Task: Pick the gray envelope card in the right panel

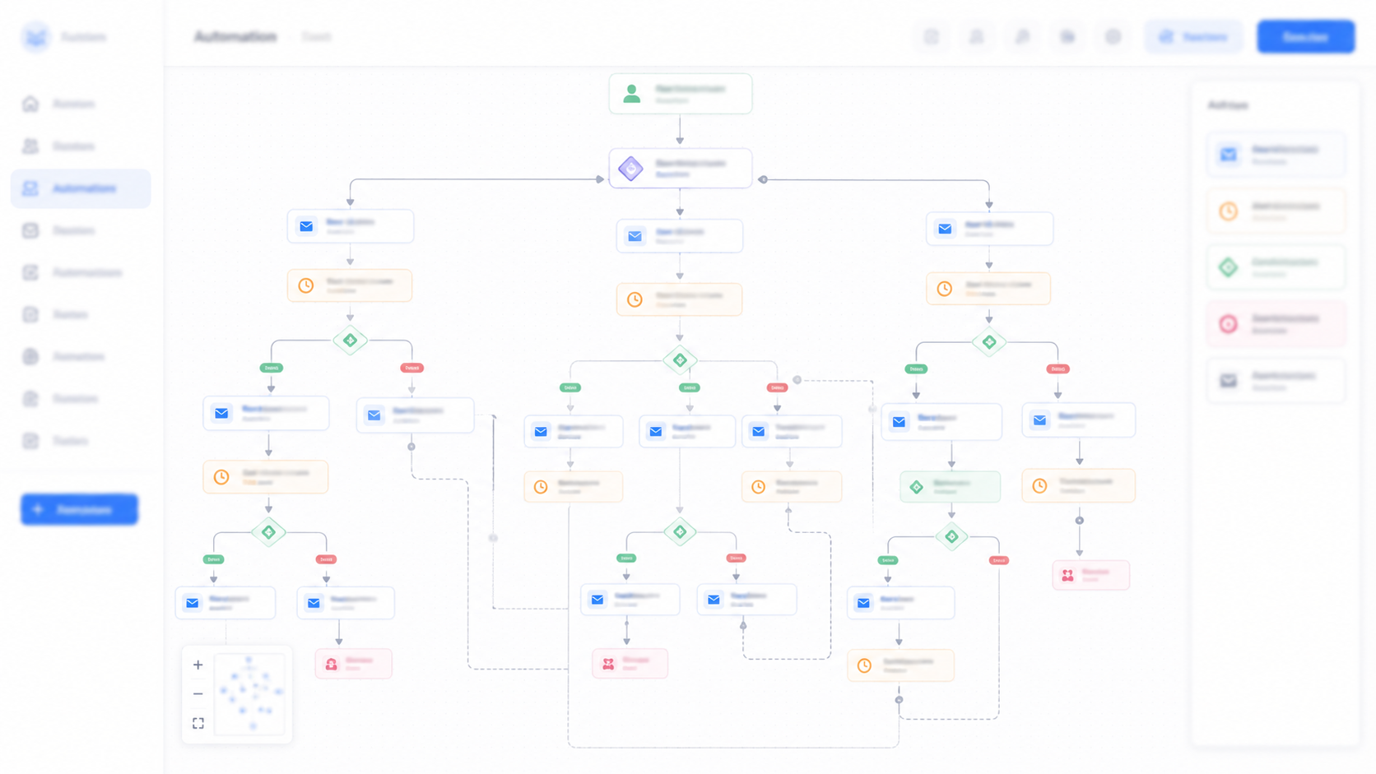Action: [1276, 381]
